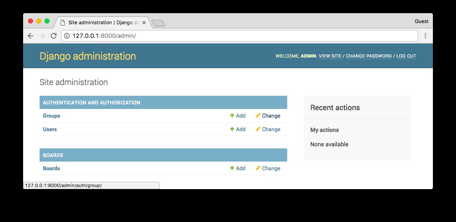Click the Guest profile label
456x222 pixels.
421,21
